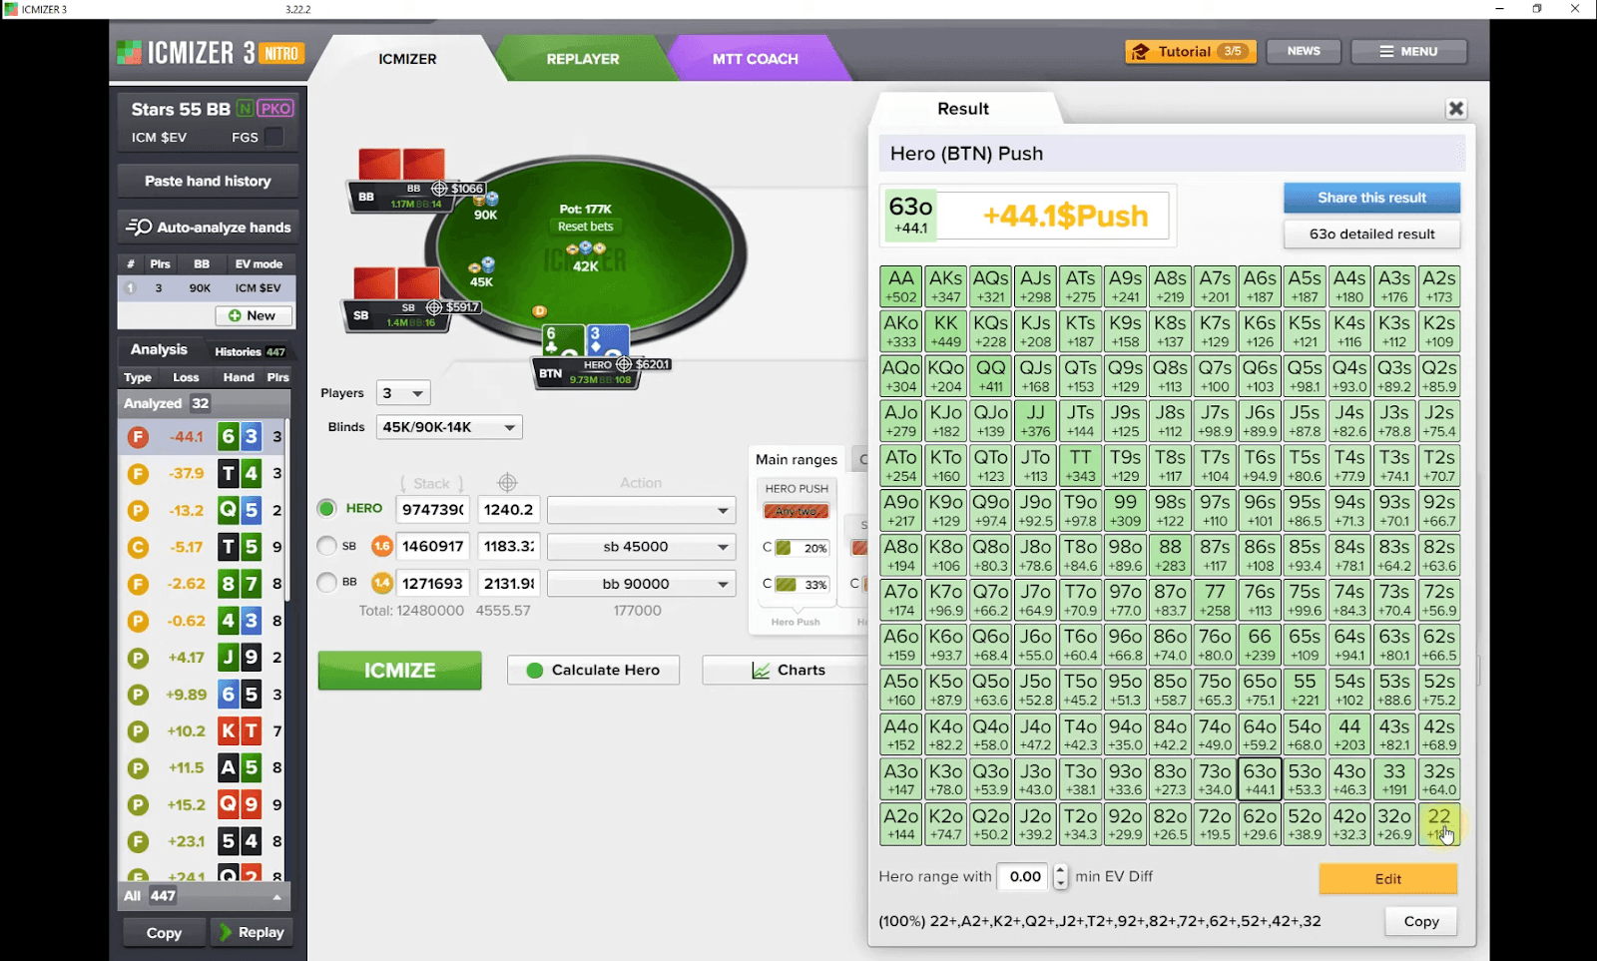This screenshot has width=1597, height=961.
Task: Click the green plus New icon
Action: (235, 315)
